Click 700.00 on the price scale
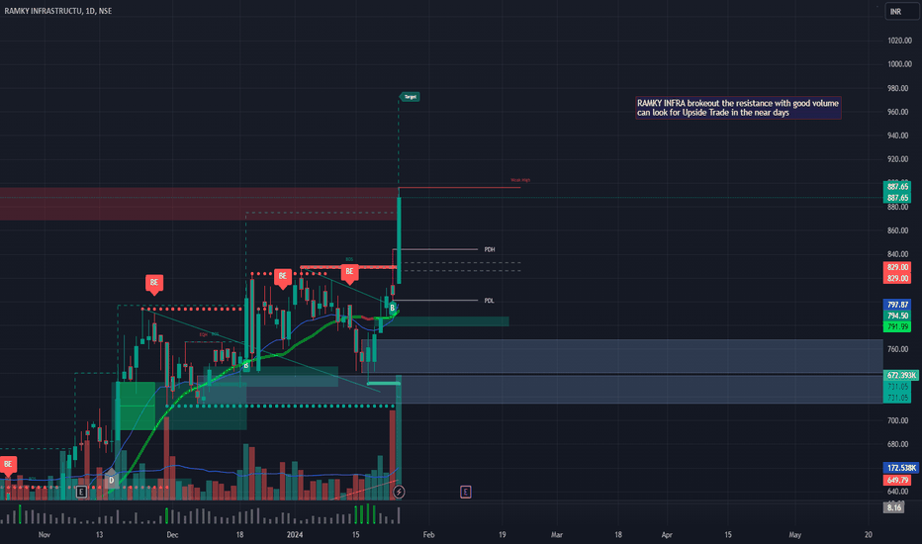Viewport: 922px width, 544px height. click(x=899, y=420)
